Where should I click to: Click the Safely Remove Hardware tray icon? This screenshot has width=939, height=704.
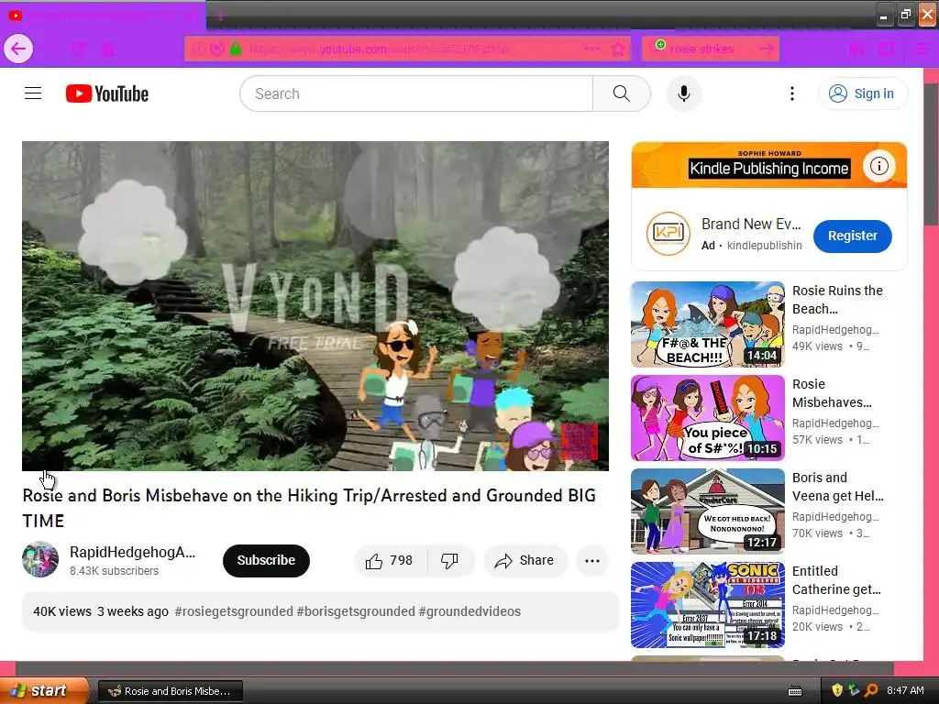tap(854, 690)
